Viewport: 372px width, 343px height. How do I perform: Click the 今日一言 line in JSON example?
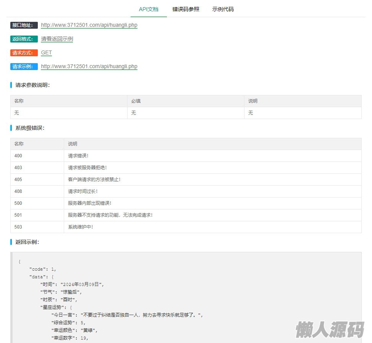pos(127,315)
